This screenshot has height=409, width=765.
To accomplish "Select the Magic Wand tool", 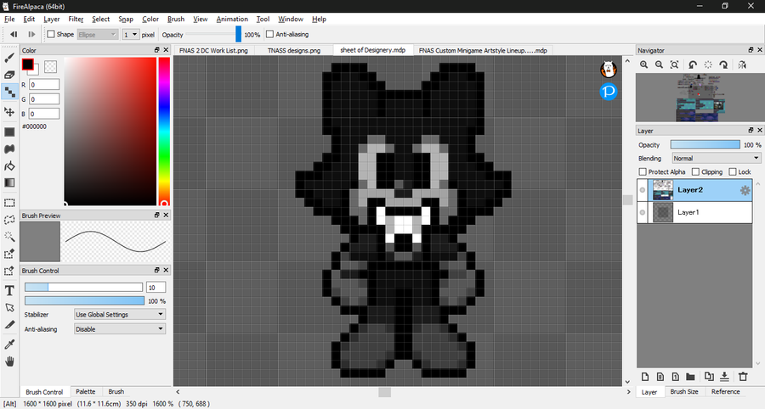I will 9,237.
